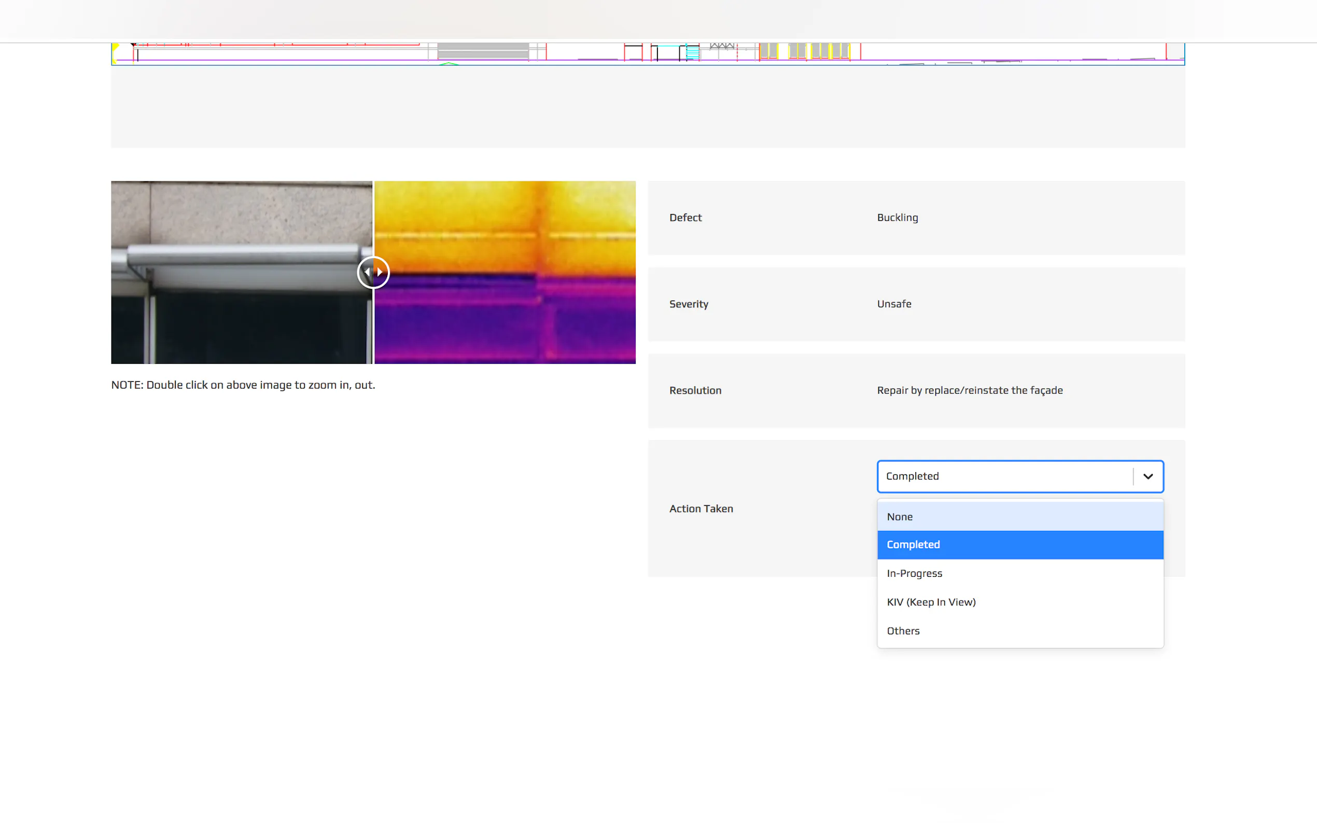Click the thermal infrared image

tap(505, 272)
